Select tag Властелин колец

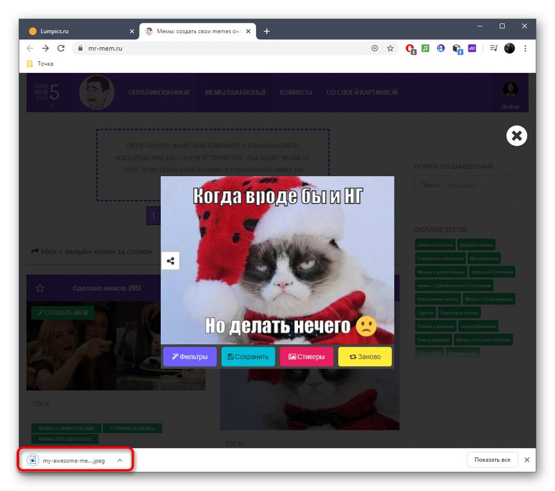pyautogui.click(x=438, y=299)
